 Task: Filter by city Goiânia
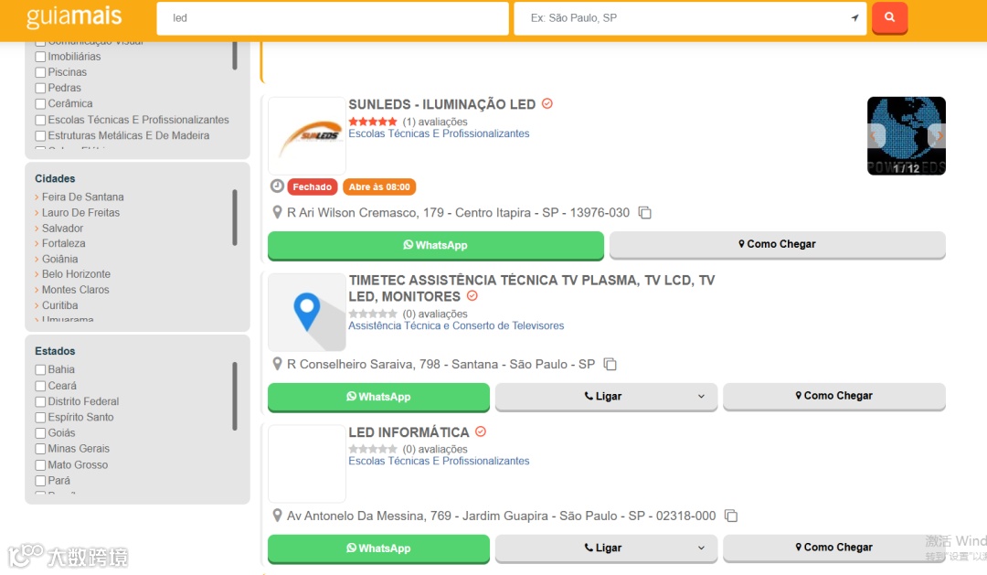tap(59, 259)
